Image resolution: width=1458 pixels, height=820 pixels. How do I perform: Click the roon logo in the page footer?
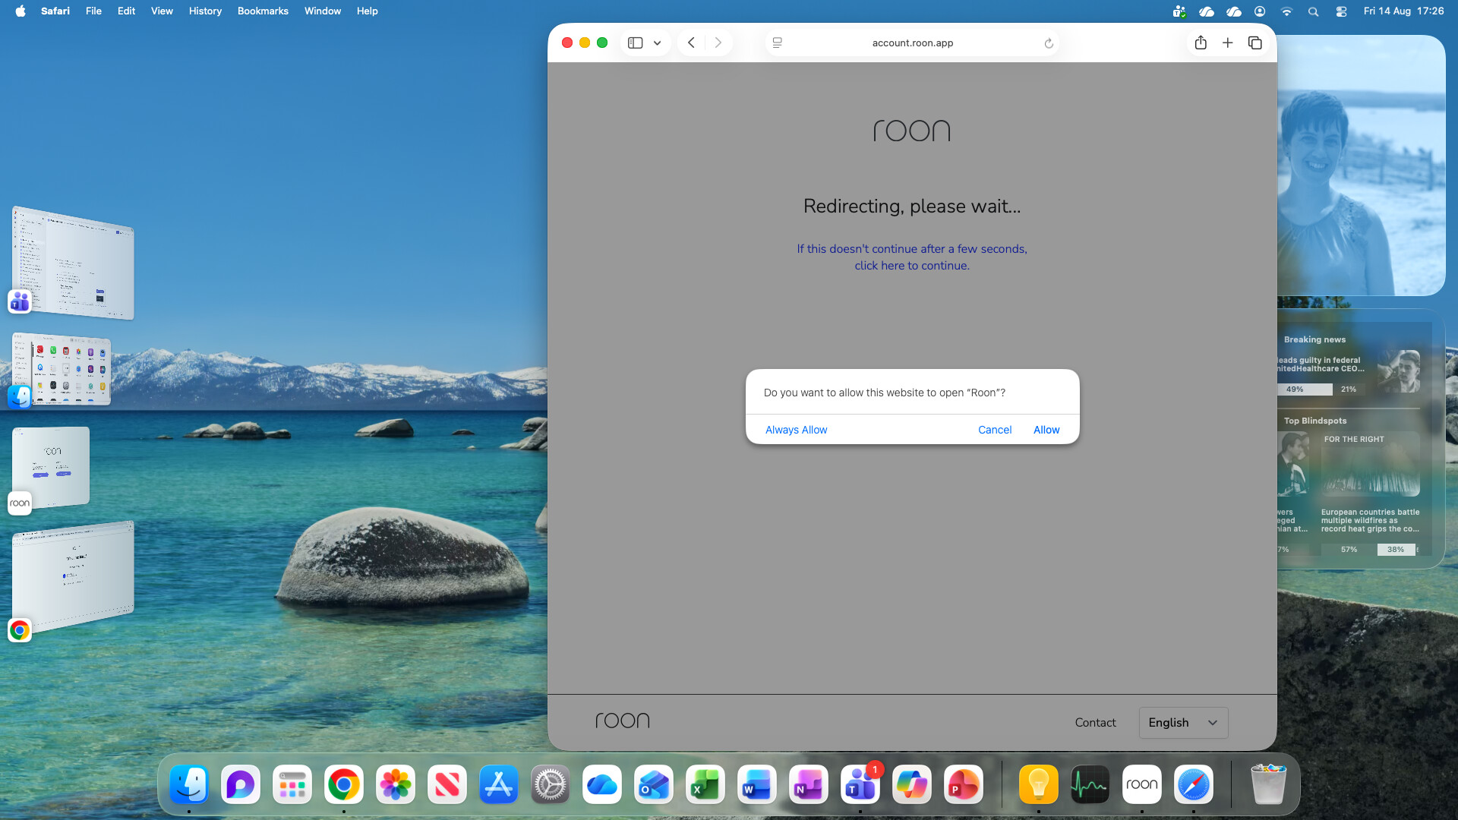tap(623, 721)
